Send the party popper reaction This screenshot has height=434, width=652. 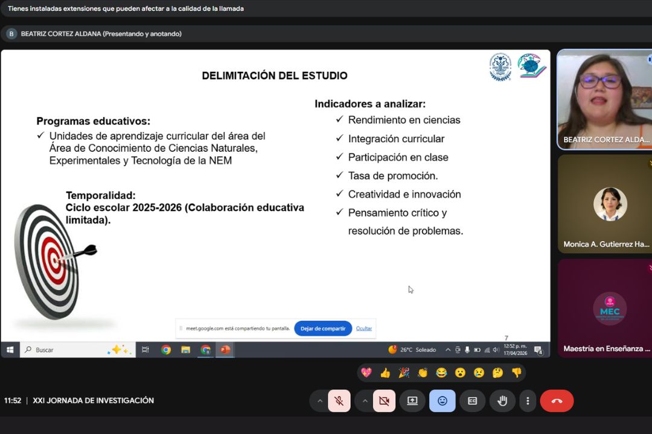[404, 373]
